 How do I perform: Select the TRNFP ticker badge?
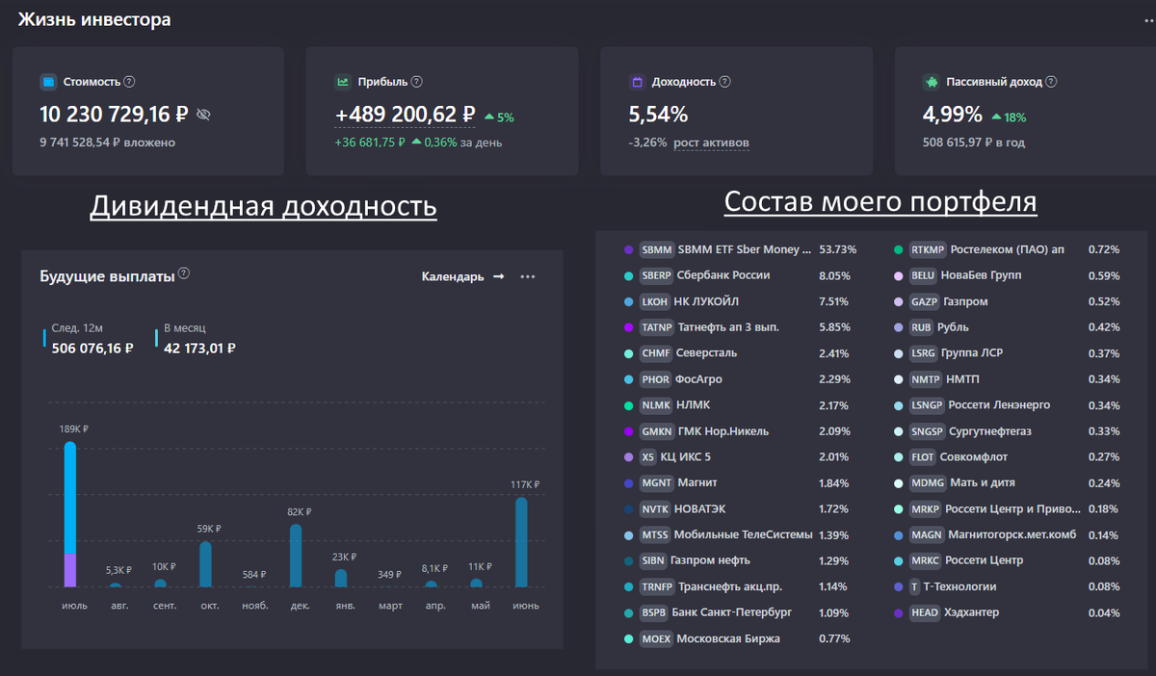point(657,586)
